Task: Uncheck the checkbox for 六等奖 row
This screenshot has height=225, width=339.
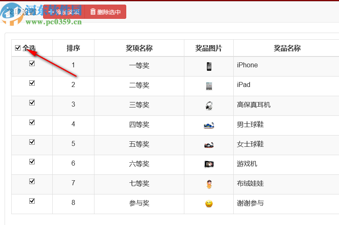Action: (x=32, y=162)
